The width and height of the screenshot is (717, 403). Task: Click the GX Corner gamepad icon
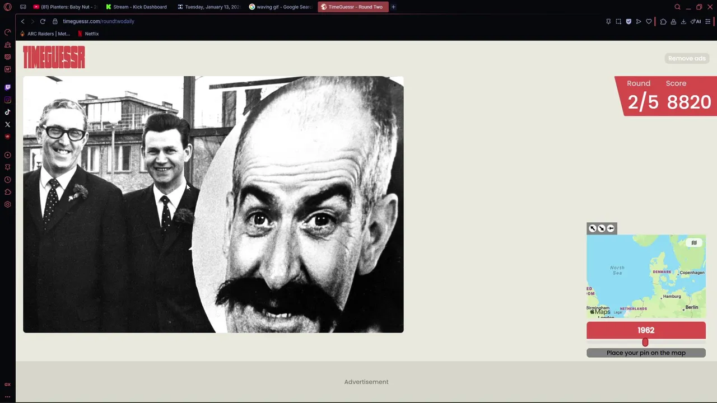pyautogui.click(x=23, y=7)
